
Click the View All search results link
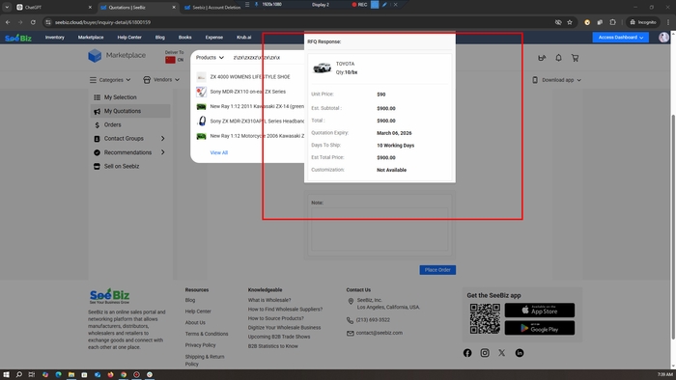[x=219, y=152]
